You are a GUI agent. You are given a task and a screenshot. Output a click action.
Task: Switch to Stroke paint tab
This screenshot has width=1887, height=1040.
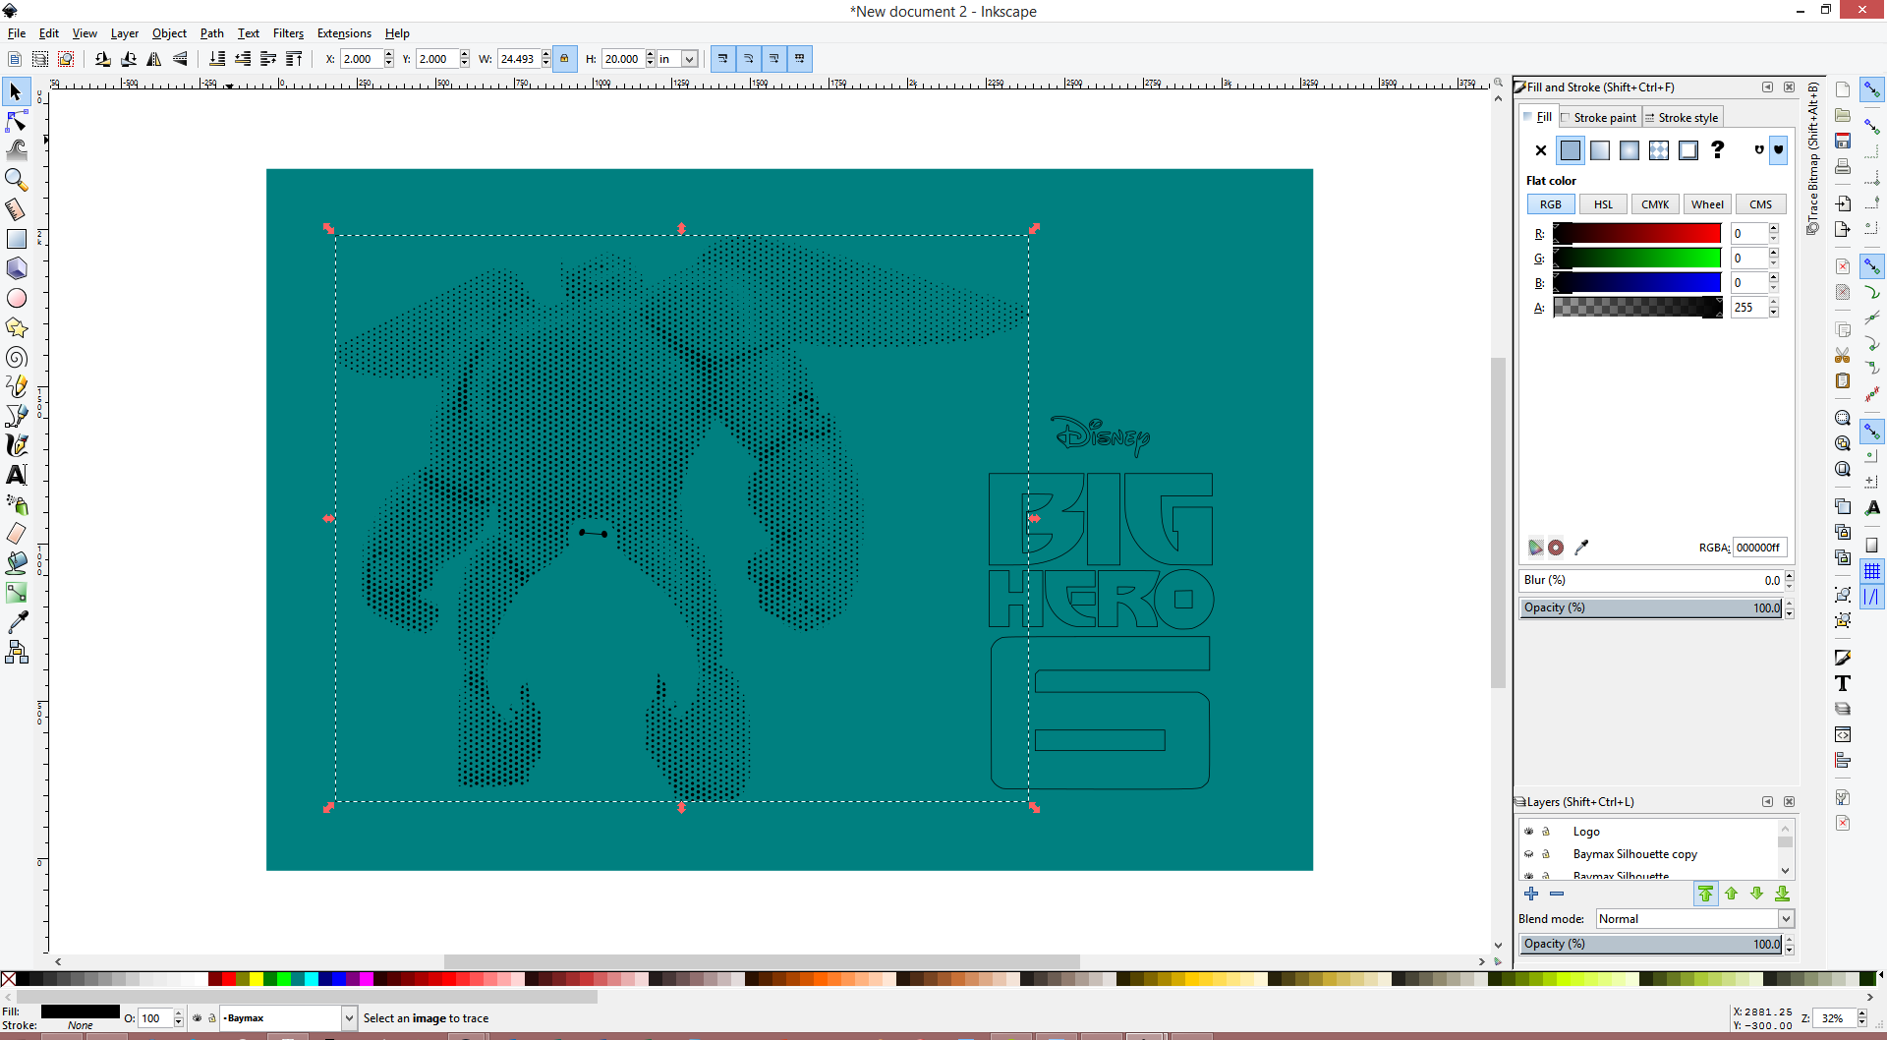click(1599, 117)
